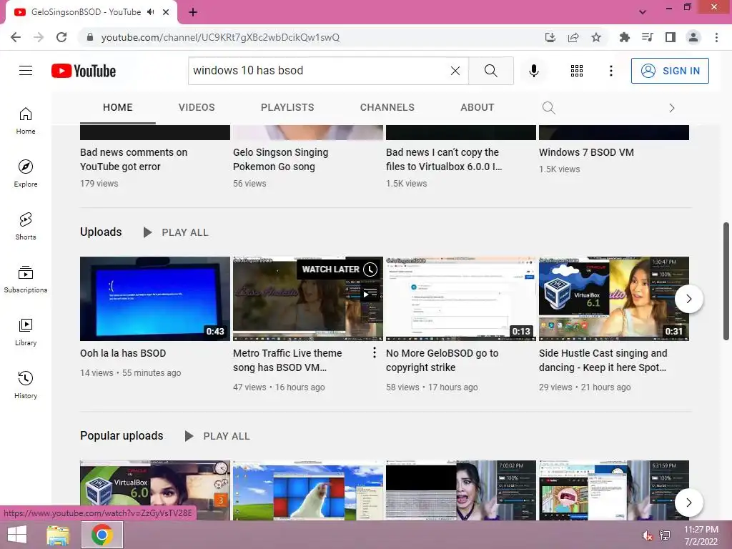732x549 pixels.
Task: Go to the YouTube logo homepage
Action: (x=84, y=71)
